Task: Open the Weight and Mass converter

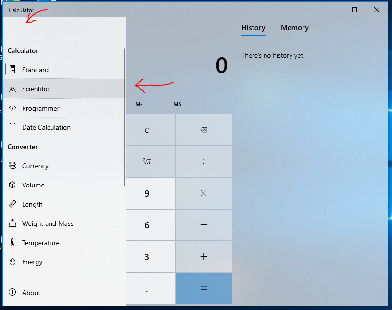Action: click(64, 223)
